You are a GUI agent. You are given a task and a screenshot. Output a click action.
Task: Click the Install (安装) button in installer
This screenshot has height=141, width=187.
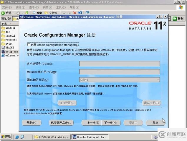133,123
